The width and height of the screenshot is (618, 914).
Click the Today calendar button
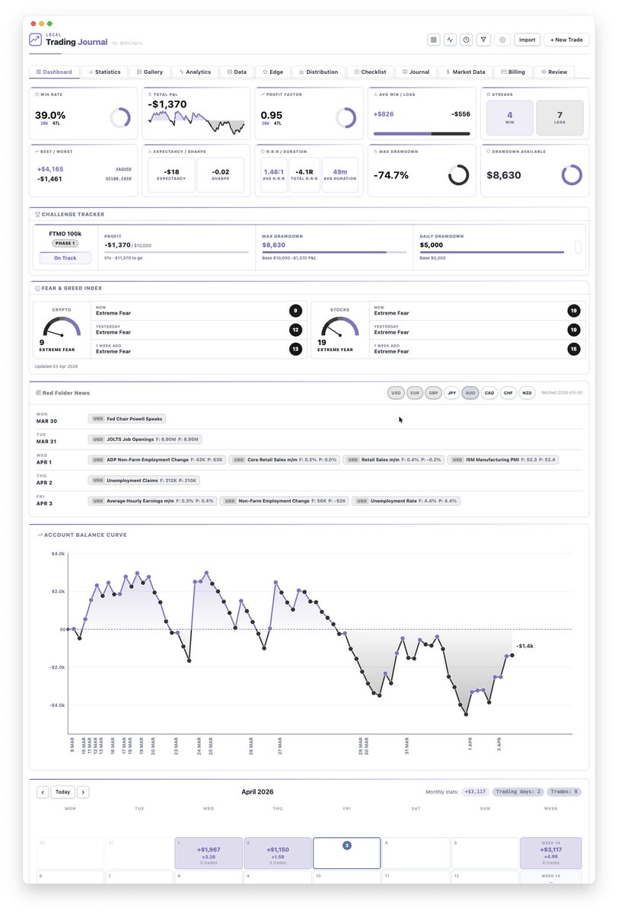click(63, 792)
